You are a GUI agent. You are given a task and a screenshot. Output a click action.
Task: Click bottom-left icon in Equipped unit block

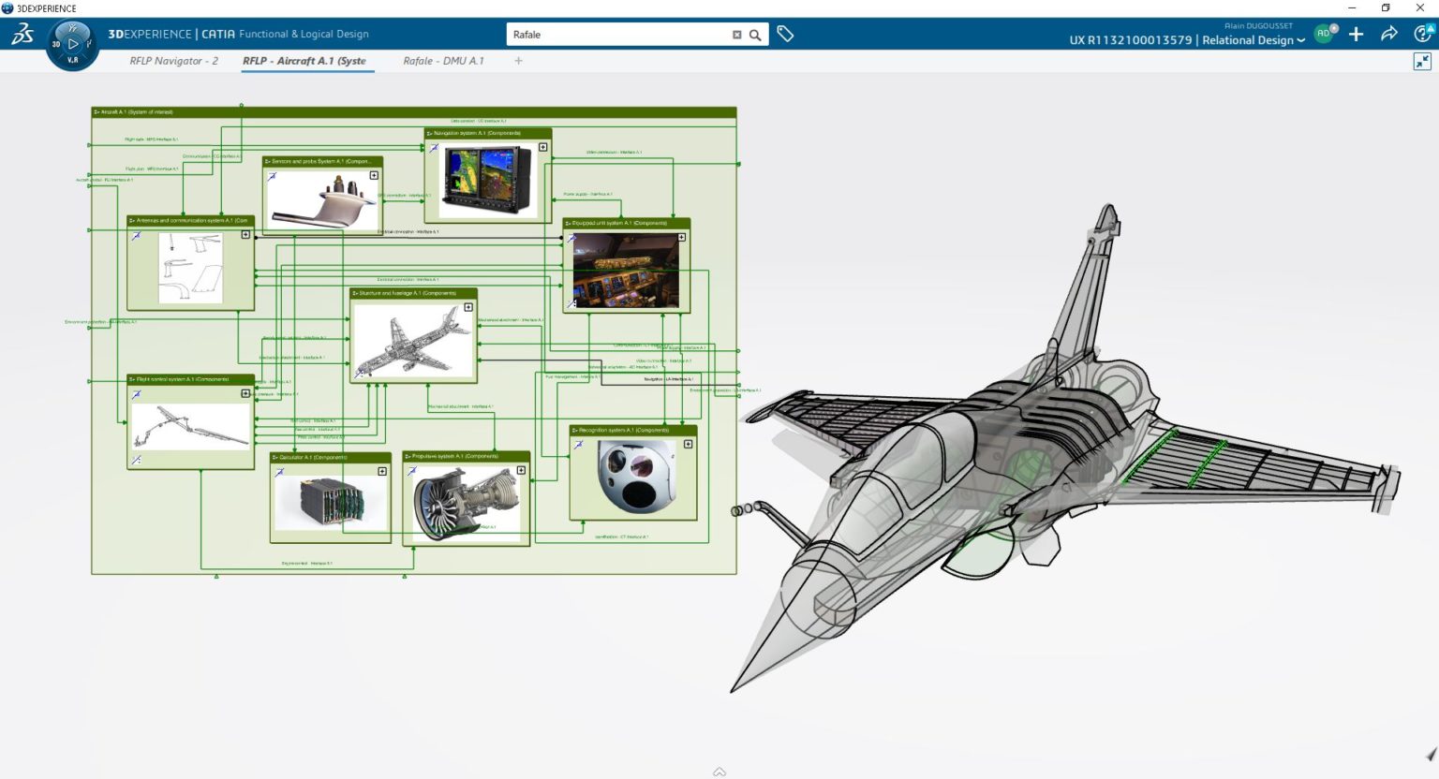[x=571, y=303]
